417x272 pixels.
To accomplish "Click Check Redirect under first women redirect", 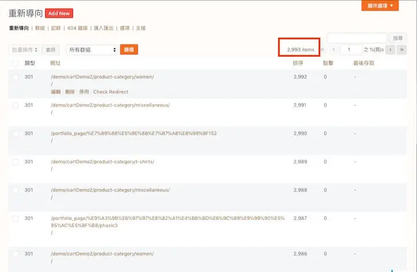I will click(x=111, y=92).
